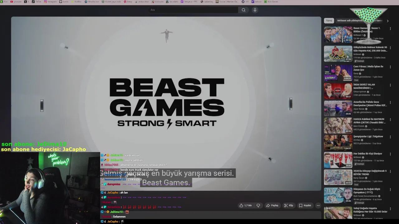Image resolution: width=399 pixels, height=224 pixels.
Task: Open options menu for Vahşi Doğada Hayatta video
Action: pos(390,209)
